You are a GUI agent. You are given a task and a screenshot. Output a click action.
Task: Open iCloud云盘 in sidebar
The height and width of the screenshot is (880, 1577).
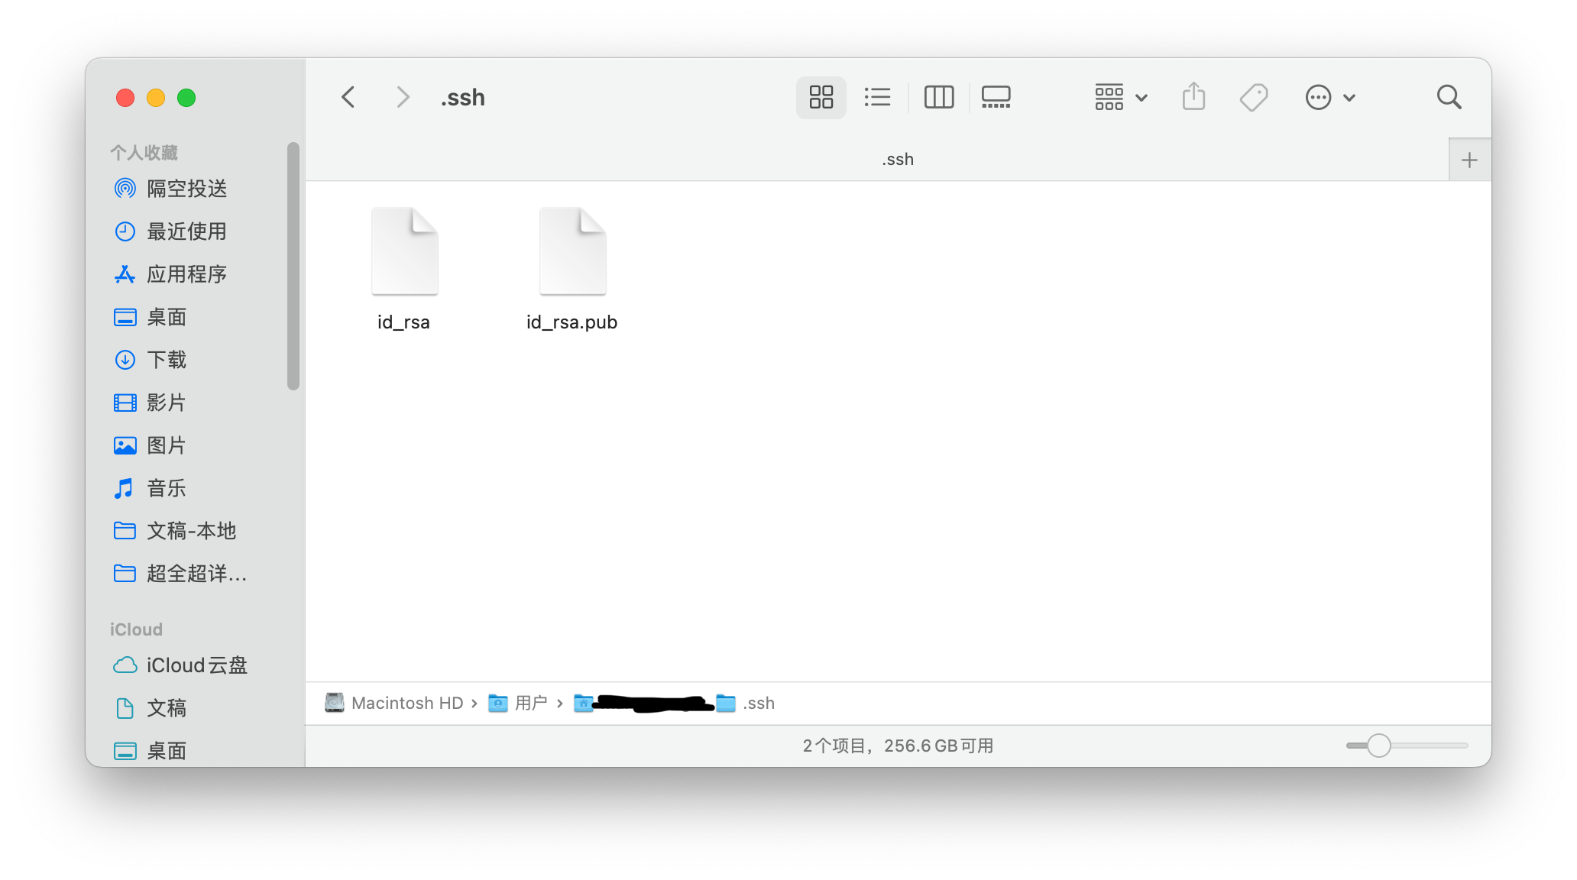[x=196, y=665]
